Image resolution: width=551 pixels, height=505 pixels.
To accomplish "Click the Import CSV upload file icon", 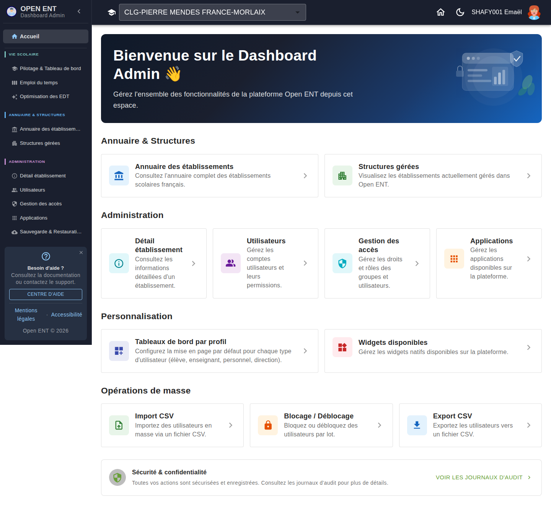I will point(119,425).
